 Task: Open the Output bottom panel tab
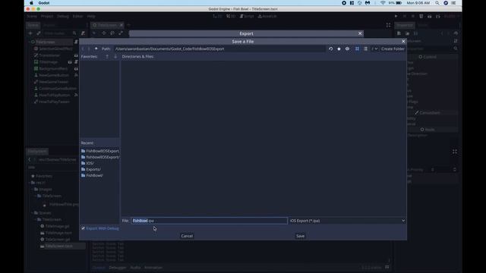(x=99, y=268)
